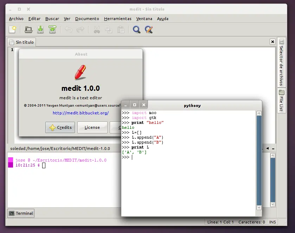Click Línea: 1 Col: 1 status
The height and width of the screenshot is (233, 295).
coord(220,222)
